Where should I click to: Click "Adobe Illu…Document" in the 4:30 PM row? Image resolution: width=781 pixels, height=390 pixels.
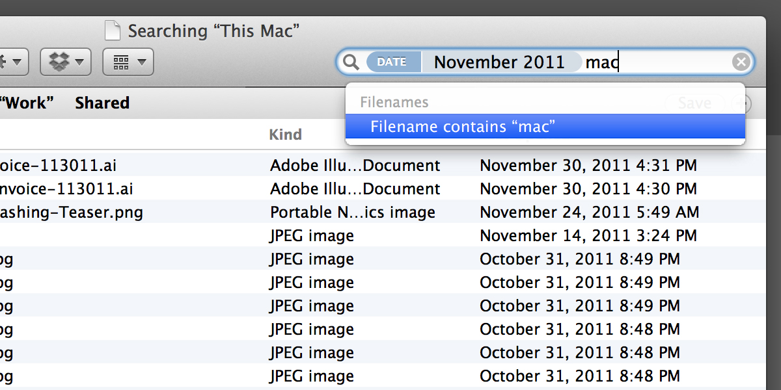(355, 189)
